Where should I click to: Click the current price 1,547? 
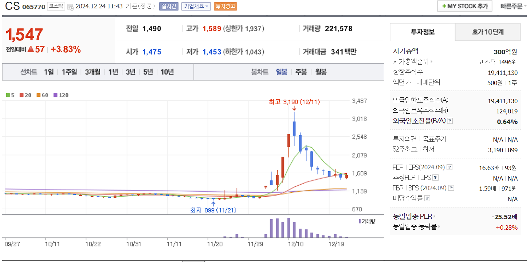[x=24, y=35]
